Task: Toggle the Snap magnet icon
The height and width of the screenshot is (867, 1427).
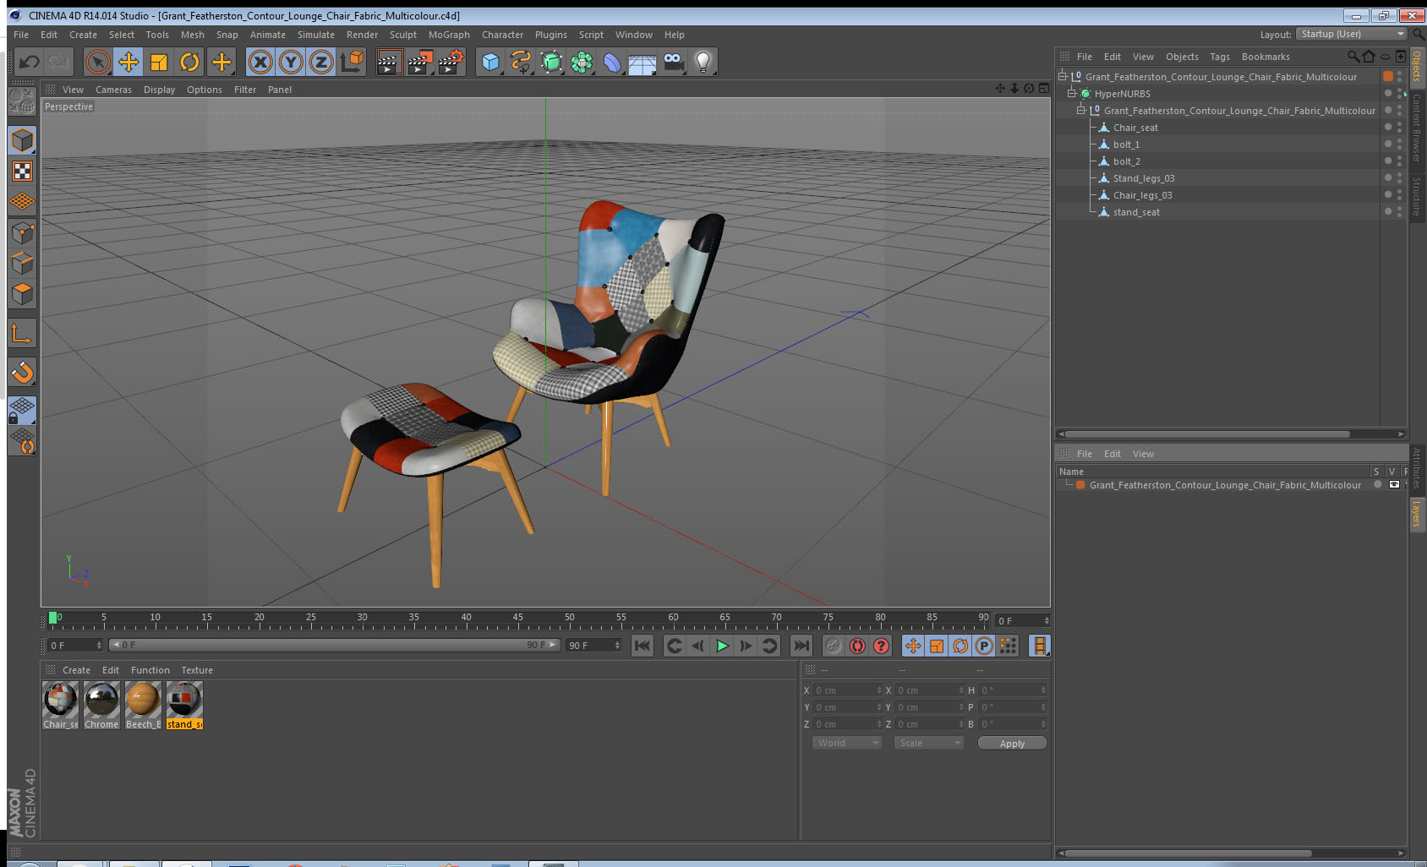Action: click(22, 372)
